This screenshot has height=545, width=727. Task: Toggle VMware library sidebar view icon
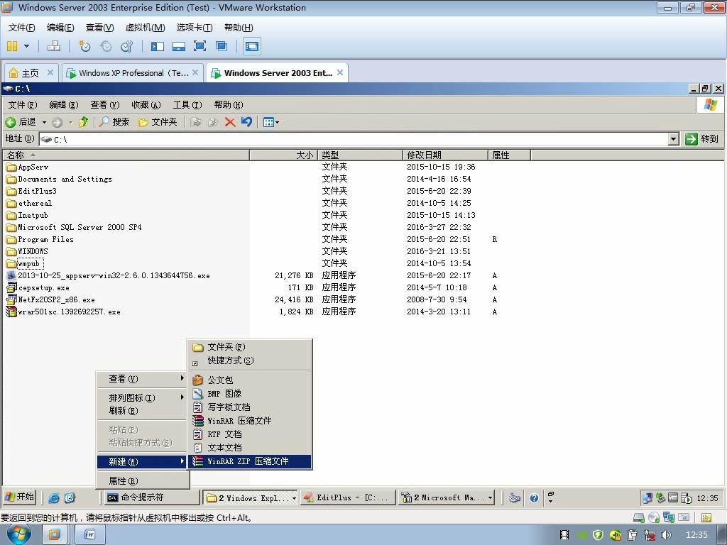point(158,46)
